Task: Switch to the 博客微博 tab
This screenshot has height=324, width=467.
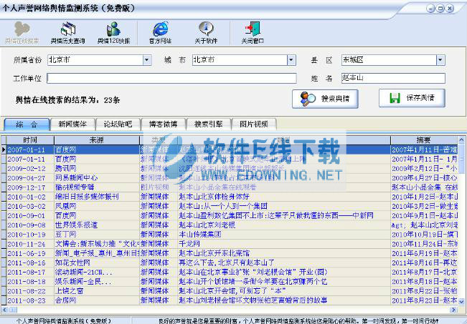Action: click(x=162, y=124)
